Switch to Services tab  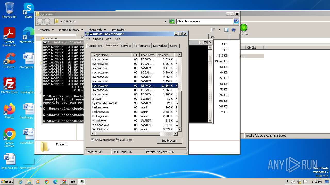click(x=126, y=46)
